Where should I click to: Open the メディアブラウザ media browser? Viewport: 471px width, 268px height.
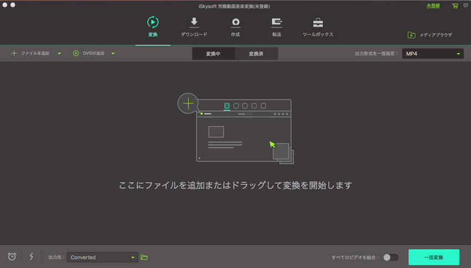tap(429, 35)
